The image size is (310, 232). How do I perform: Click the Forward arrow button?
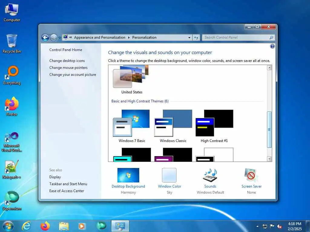[54, 37]
